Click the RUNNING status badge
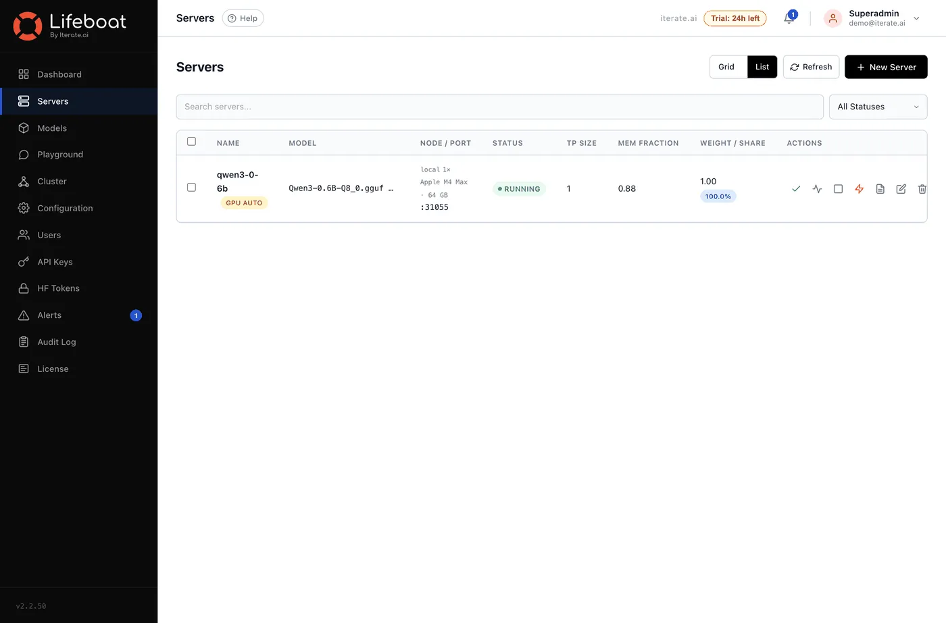The height and width of the screenshot is (623, 946). [519, 189]
